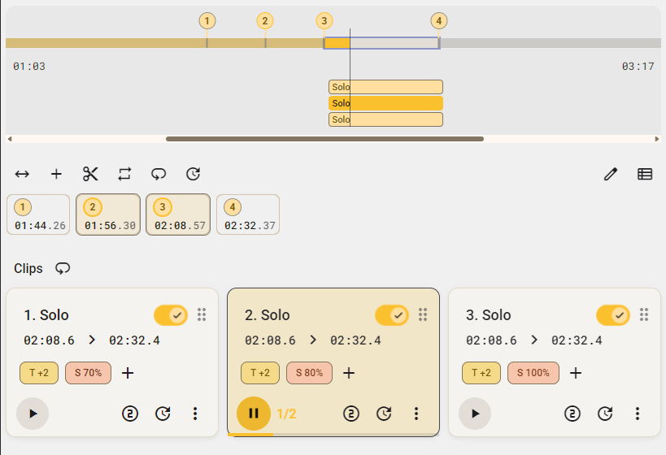The image size is (666, 455).
Task: Click the S 70% speed tag
Action: pos(88,373)
